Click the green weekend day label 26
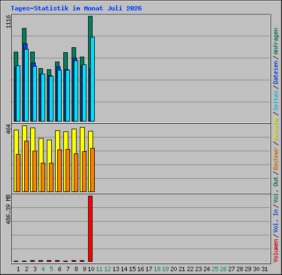Viewport: 282px width, 275px height. [x=223, y=269]
